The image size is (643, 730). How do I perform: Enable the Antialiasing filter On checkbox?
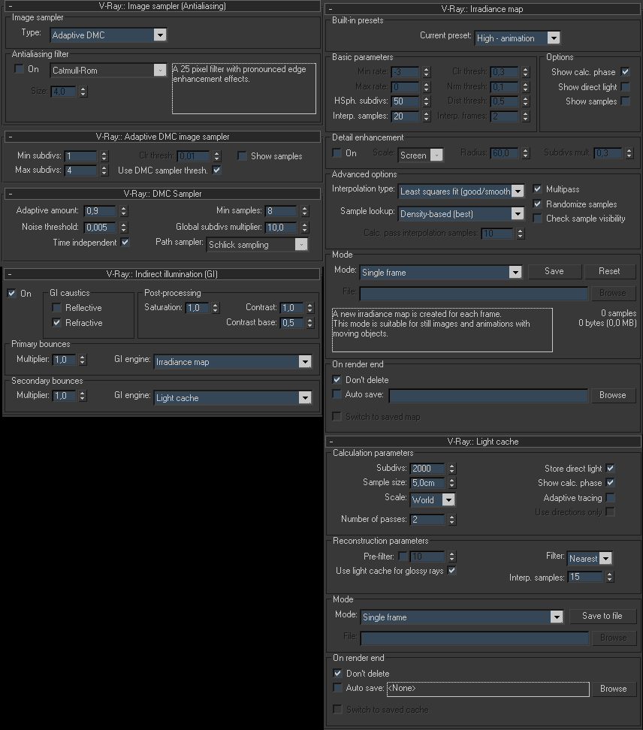pos(20,69)
